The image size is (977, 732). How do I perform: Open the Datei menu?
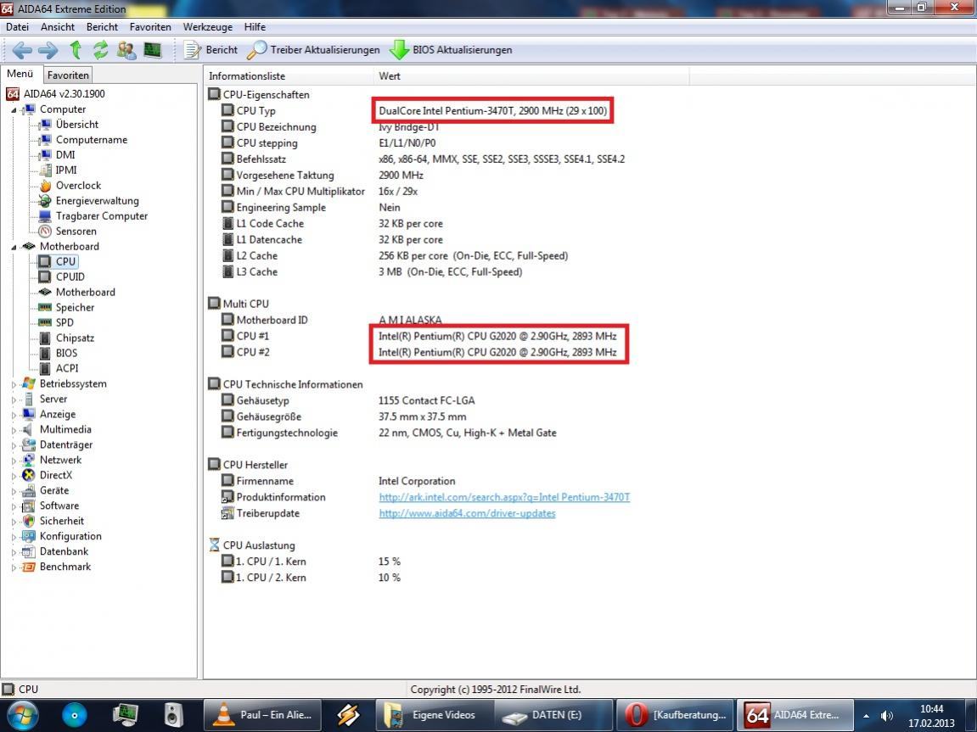(x=18, y=27)
